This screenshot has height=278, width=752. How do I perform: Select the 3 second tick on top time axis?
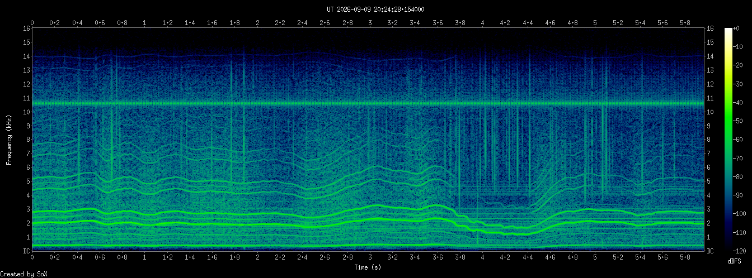[370, 23]
